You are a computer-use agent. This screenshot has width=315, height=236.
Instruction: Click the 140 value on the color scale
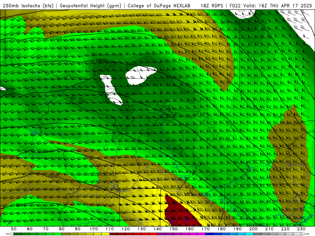[x=157, y=229]
